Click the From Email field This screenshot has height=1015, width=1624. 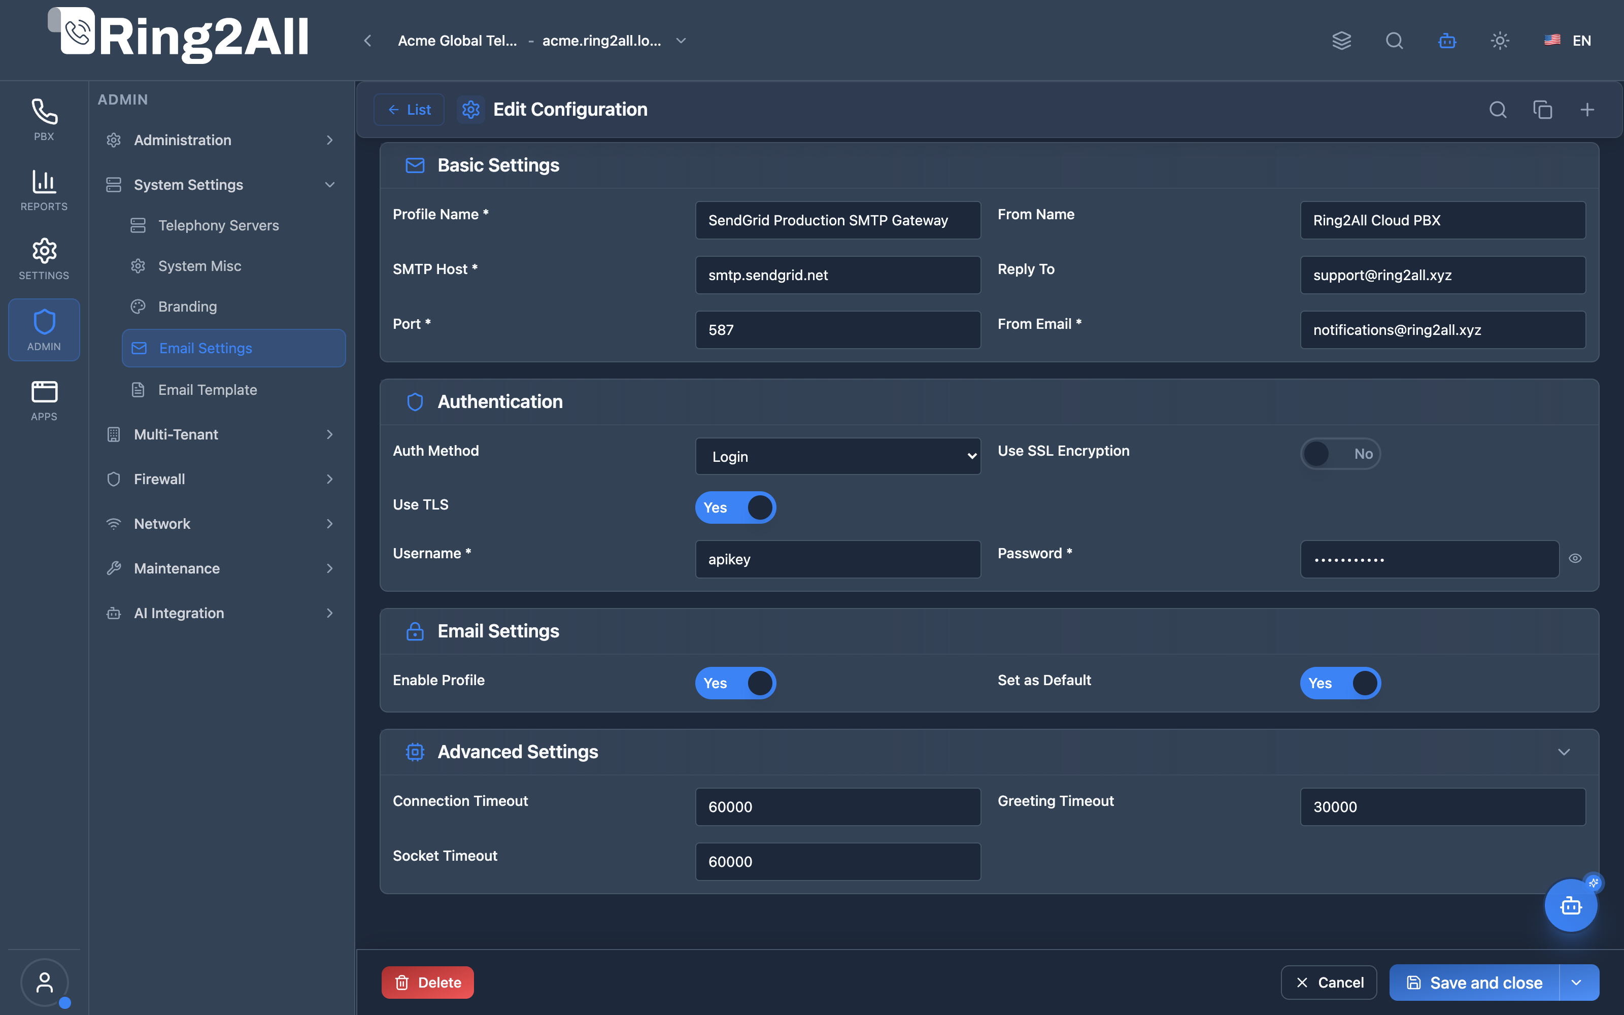[1443, 329]
